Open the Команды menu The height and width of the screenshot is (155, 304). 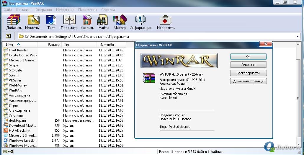pos(24,10)
